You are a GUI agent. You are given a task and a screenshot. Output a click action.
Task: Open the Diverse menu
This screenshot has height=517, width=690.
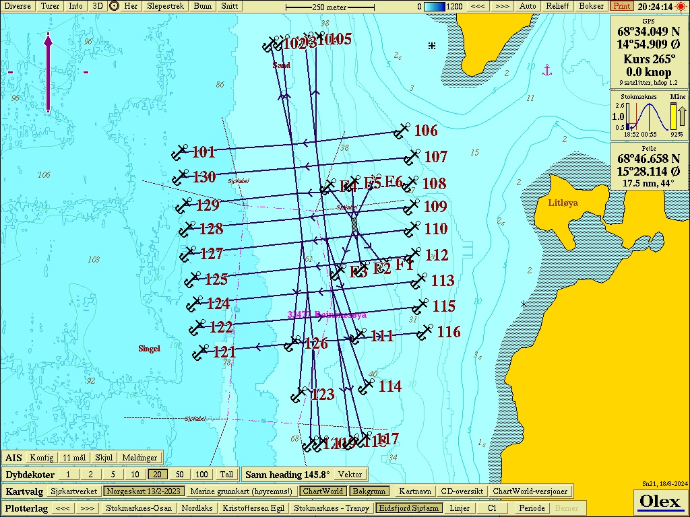click(18, 6)
